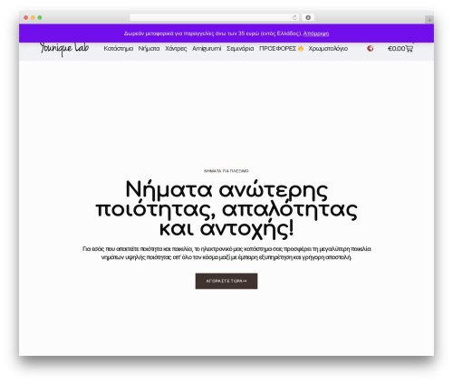Open the Χάντρες menu item
This screenshot has width=453, height=383.
pos(176,49)
